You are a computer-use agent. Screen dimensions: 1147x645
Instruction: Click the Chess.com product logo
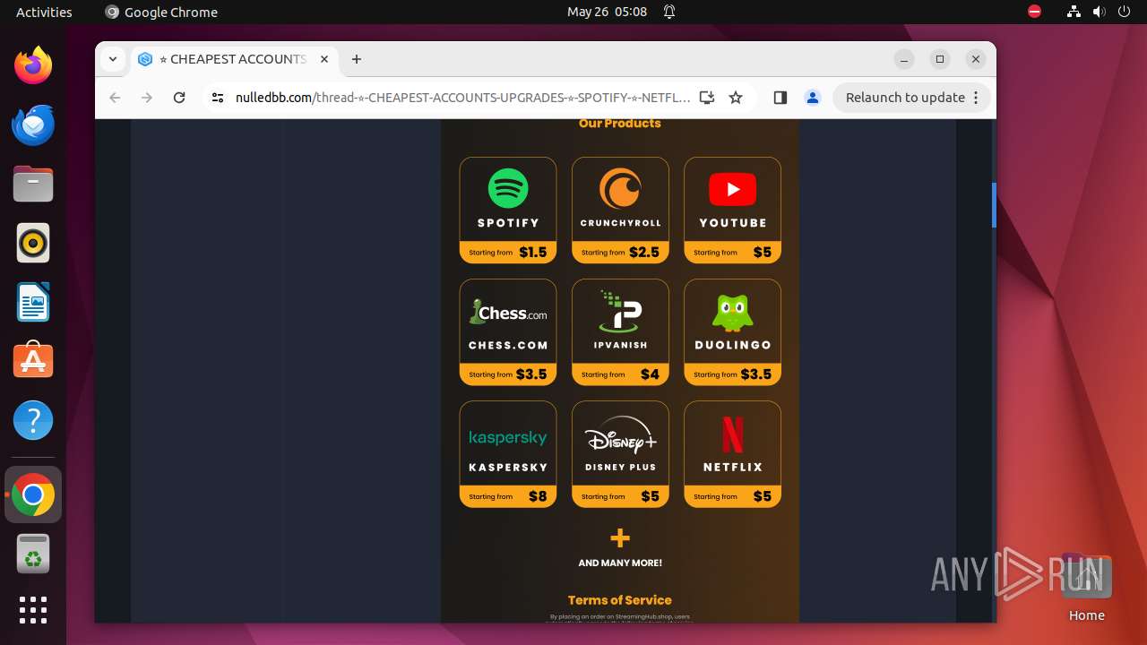[x=508, y=313]
